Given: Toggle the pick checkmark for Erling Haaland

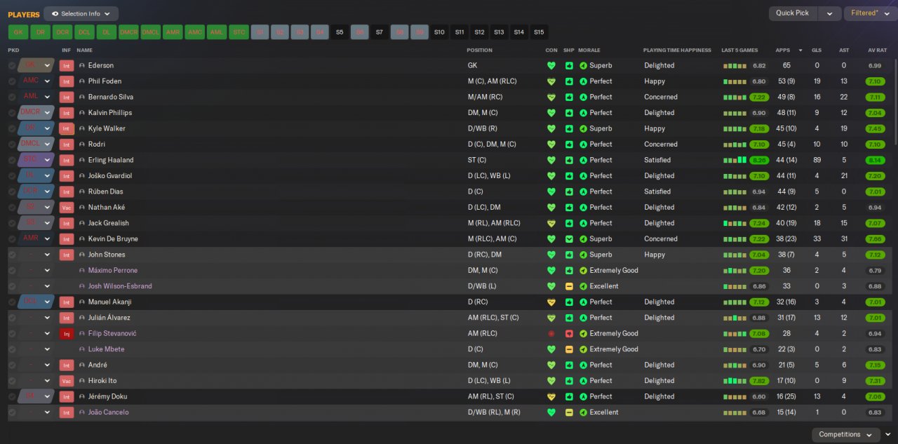Looking at the screenshot, I should coord(12,160).
